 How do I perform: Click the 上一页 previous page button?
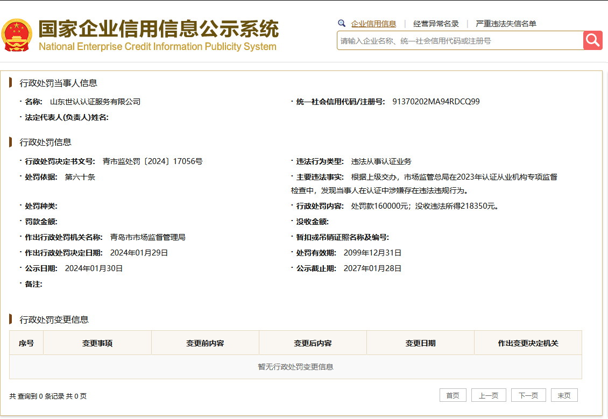[489, 395]
